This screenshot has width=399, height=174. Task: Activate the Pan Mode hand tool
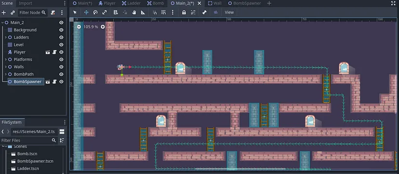click(x=134, y=12)
